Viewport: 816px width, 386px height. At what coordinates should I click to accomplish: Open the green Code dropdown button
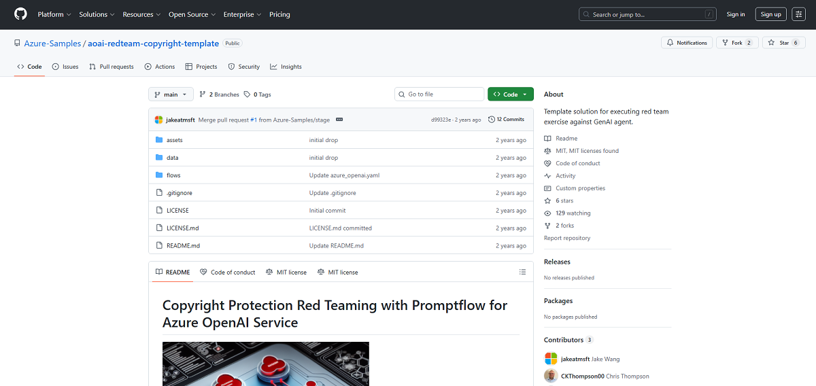click(511, 94)
